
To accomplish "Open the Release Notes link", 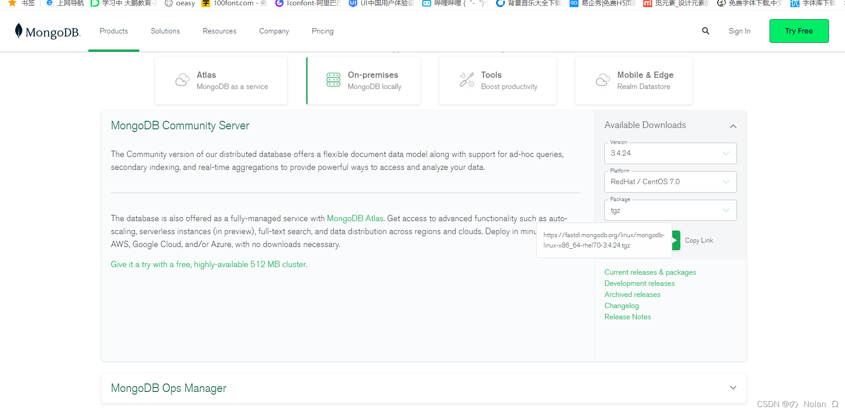I will (628, 317).
